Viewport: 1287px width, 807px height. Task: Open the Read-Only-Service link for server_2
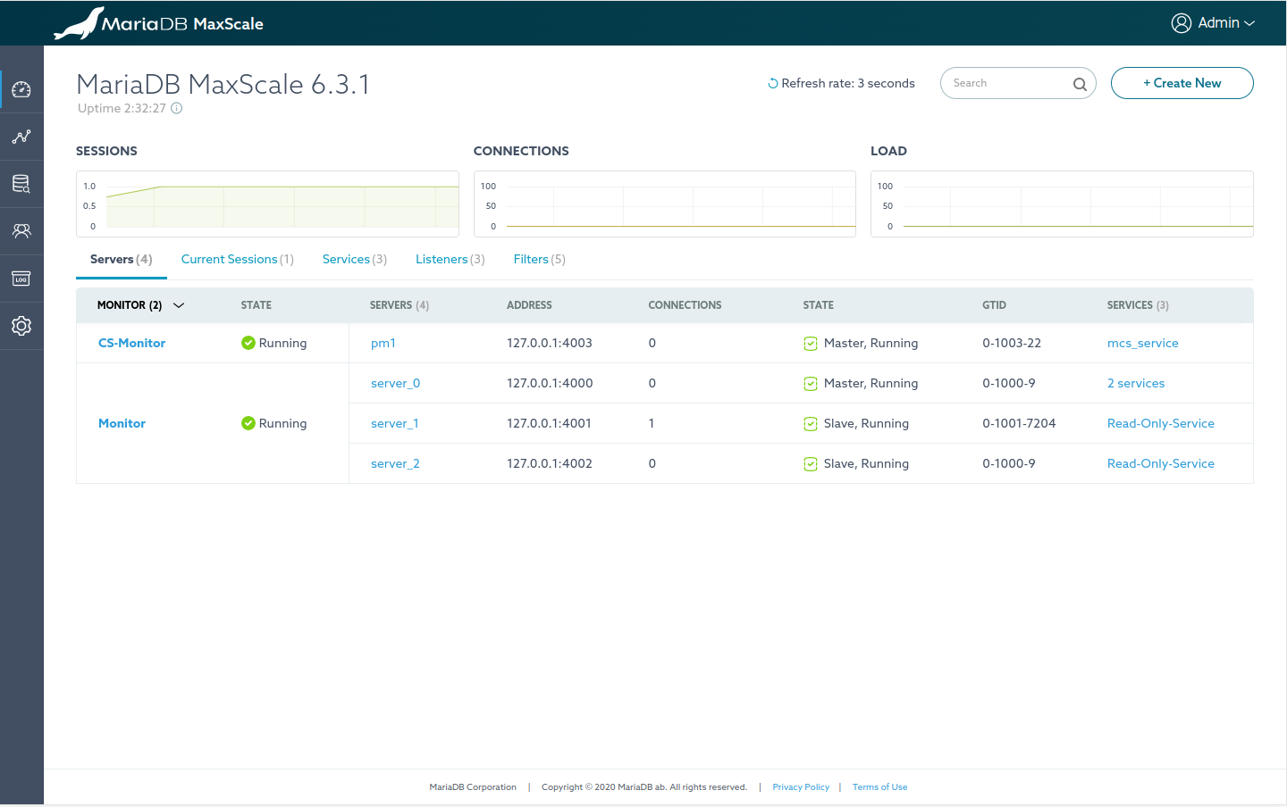click(x=1161, y=463)
